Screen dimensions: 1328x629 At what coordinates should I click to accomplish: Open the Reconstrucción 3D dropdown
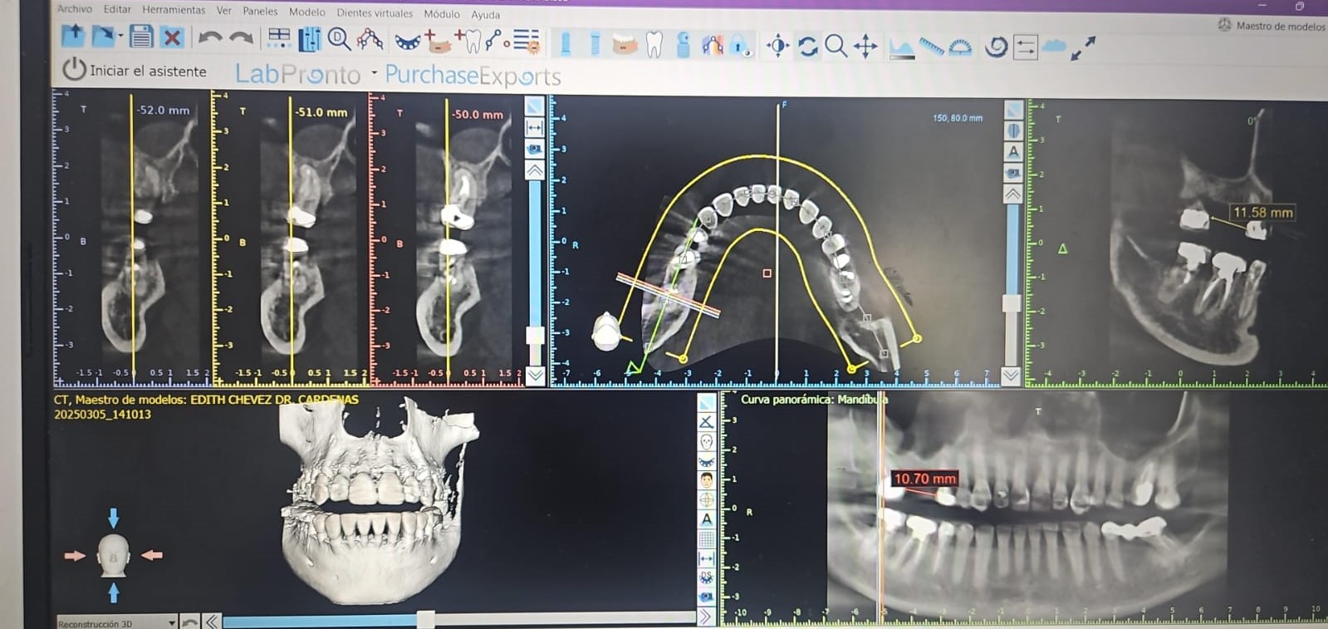click(x=116, y=622)
